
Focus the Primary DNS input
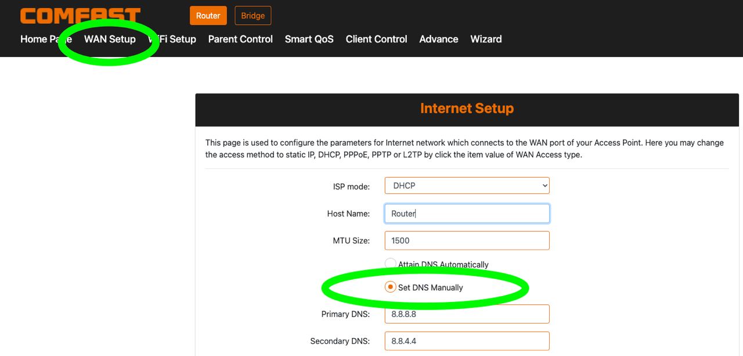tap(467, 314)
